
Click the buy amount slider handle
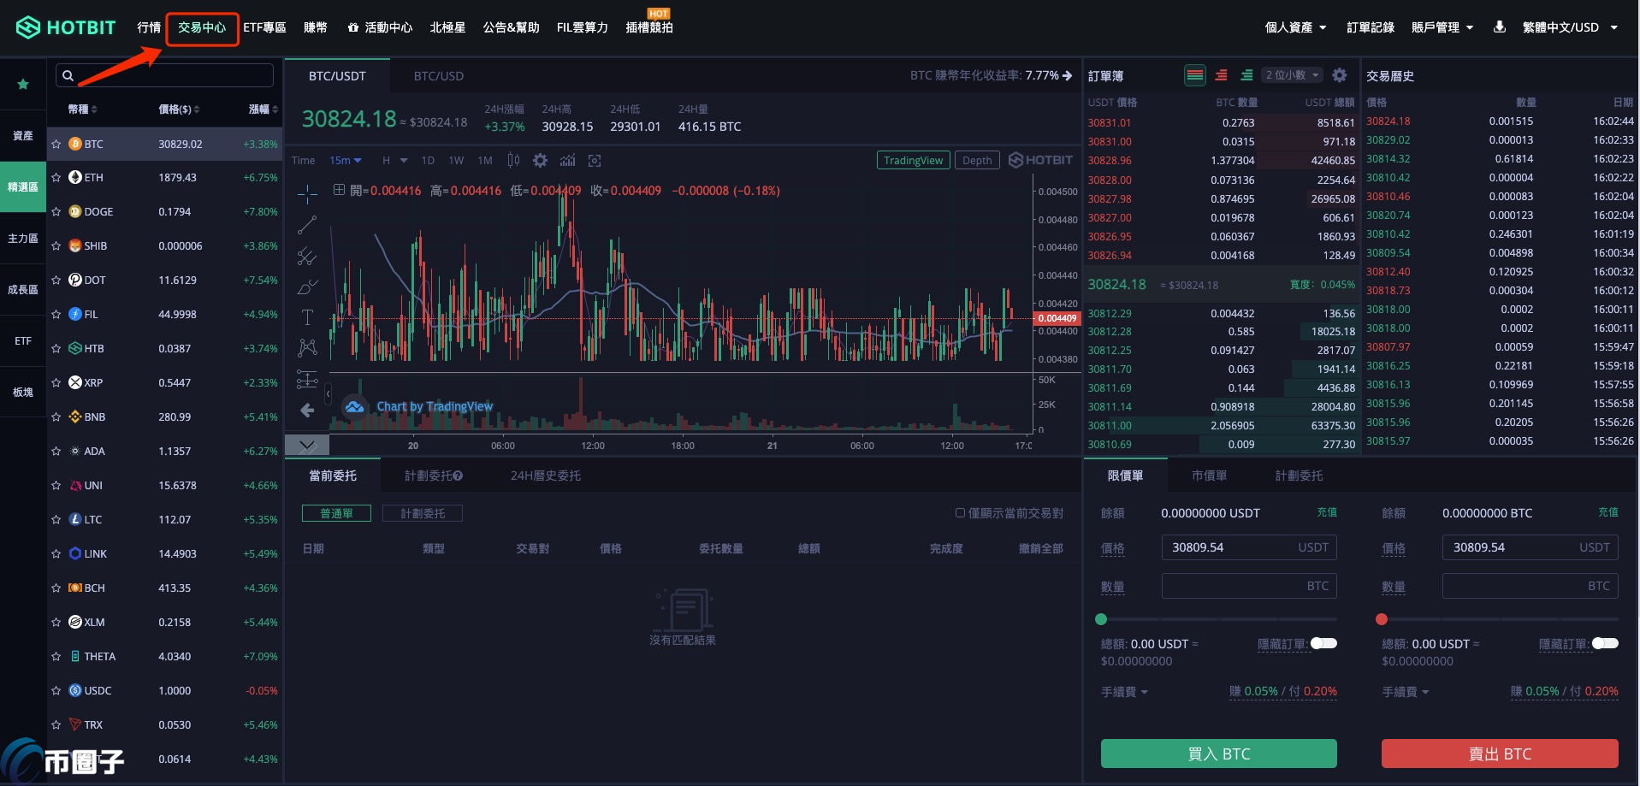pyautogui.click(x=1101, y=619)
